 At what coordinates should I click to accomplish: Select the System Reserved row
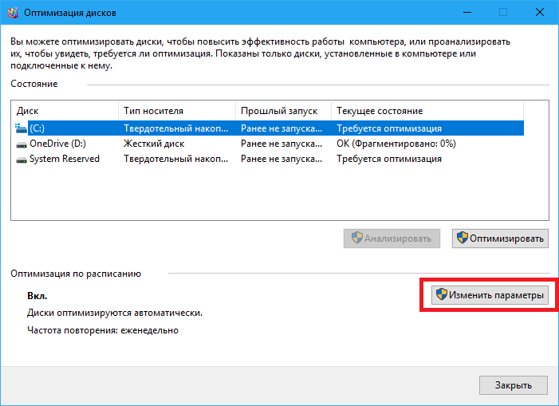pos(268,159)
